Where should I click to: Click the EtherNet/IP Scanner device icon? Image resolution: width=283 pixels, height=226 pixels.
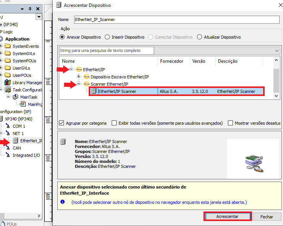(x=94, y=91)
